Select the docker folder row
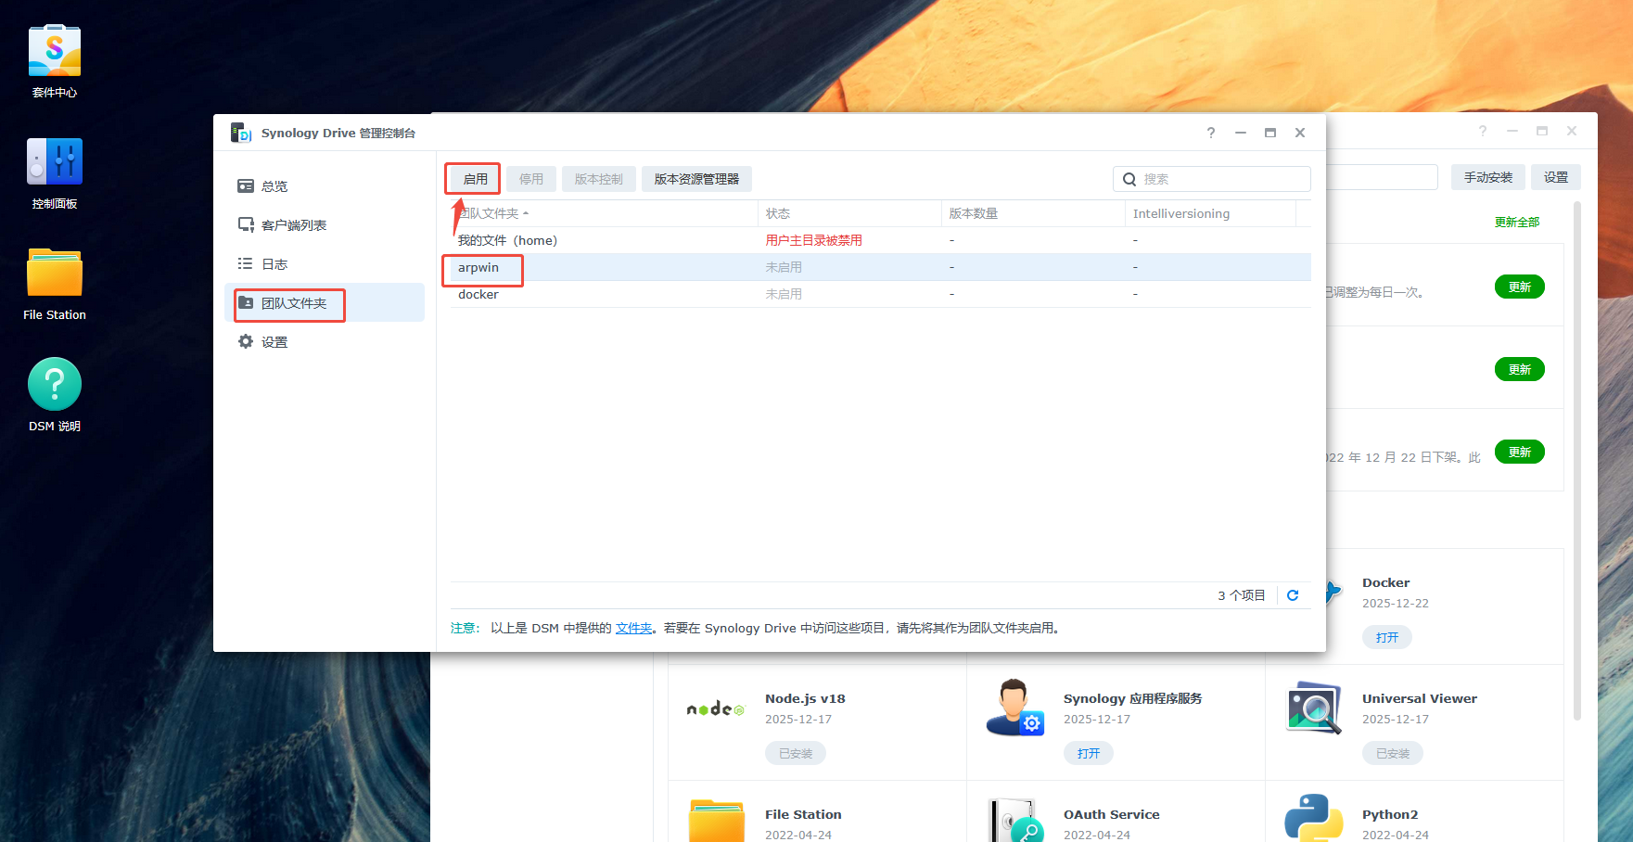Screen dimensions: 1633x842 click(478, 295)
